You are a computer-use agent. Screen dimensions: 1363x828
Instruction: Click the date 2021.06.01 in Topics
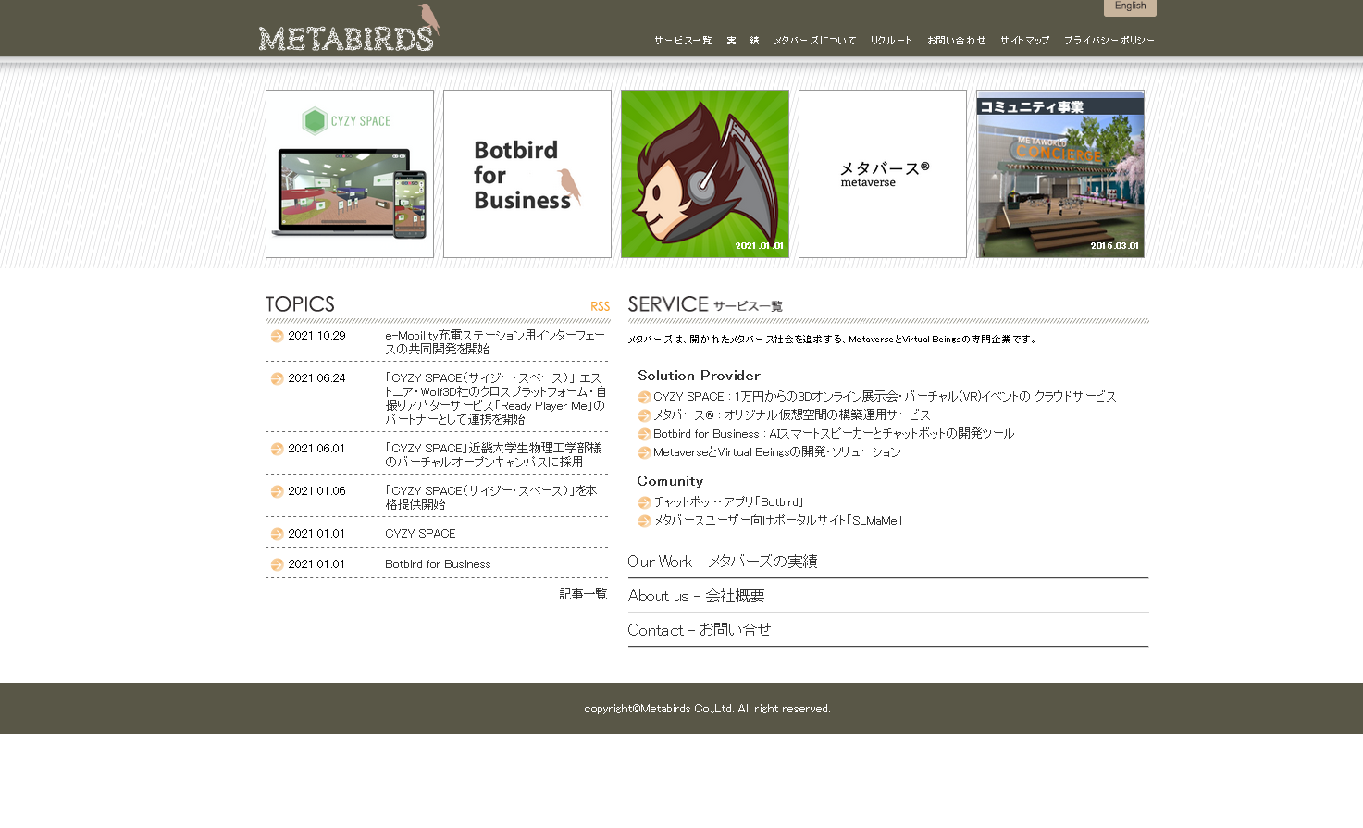[x=316, y=449]
